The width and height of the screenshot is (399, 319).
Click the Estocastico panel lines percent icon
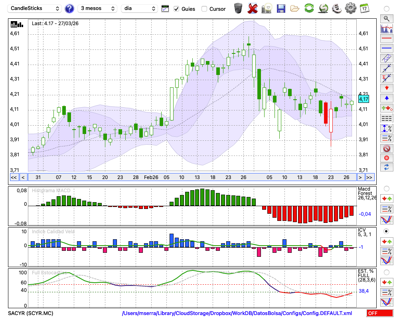point(387,292)
